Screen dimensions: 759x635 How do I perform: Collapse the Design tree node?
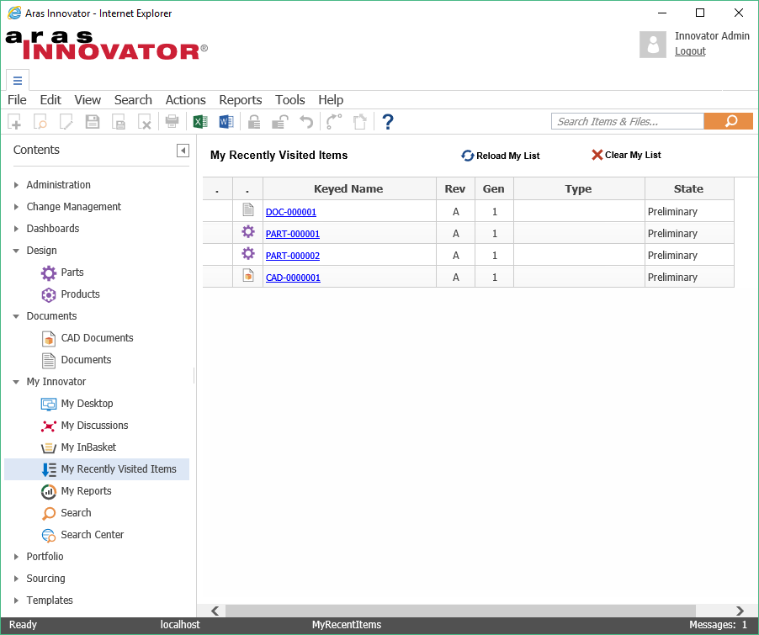16,251
